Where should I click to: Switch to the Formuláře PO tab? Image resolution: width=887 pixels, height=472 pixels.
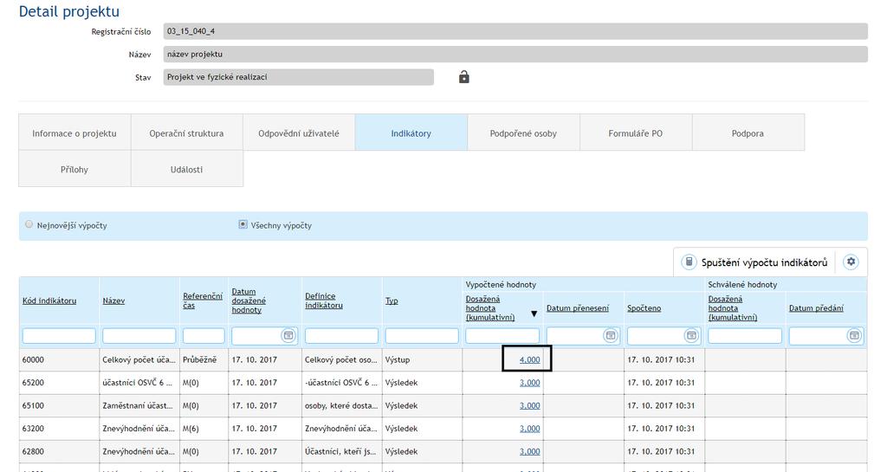(636, 133)
